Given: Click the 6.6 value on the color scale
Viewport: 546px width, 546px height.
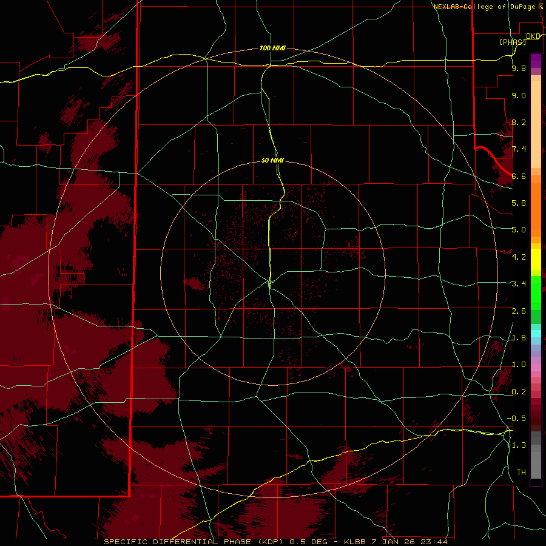Looking at the screenshot, I should (519, 176).
